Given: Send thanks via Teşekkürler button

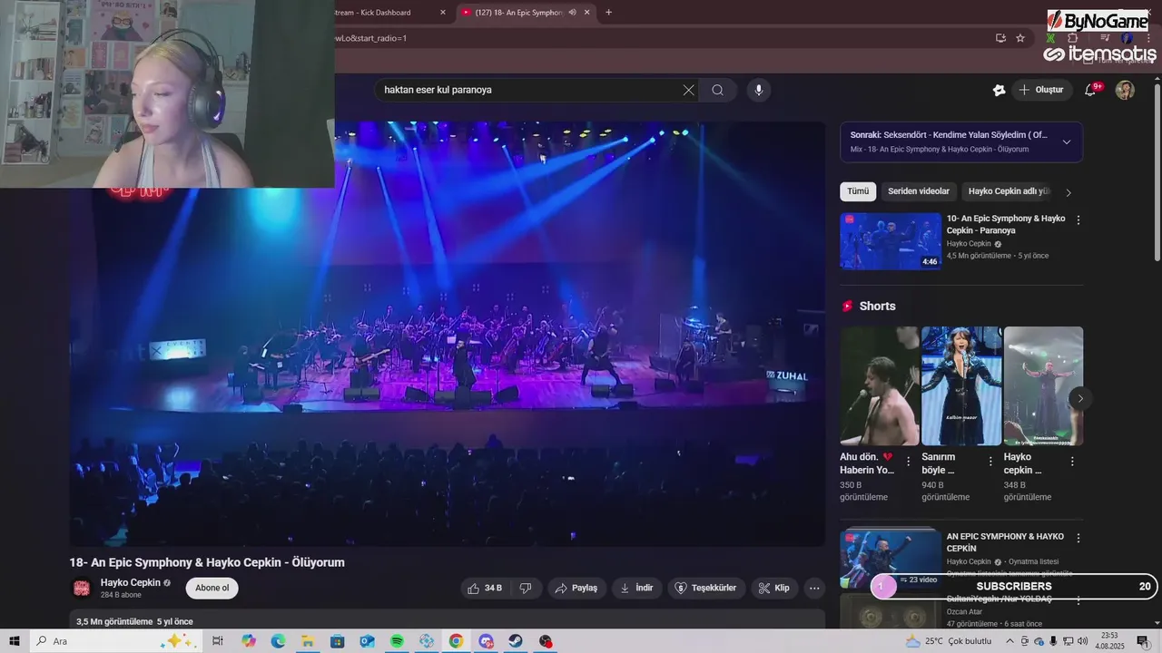Looking at the screenshot, I should [706, 588].
